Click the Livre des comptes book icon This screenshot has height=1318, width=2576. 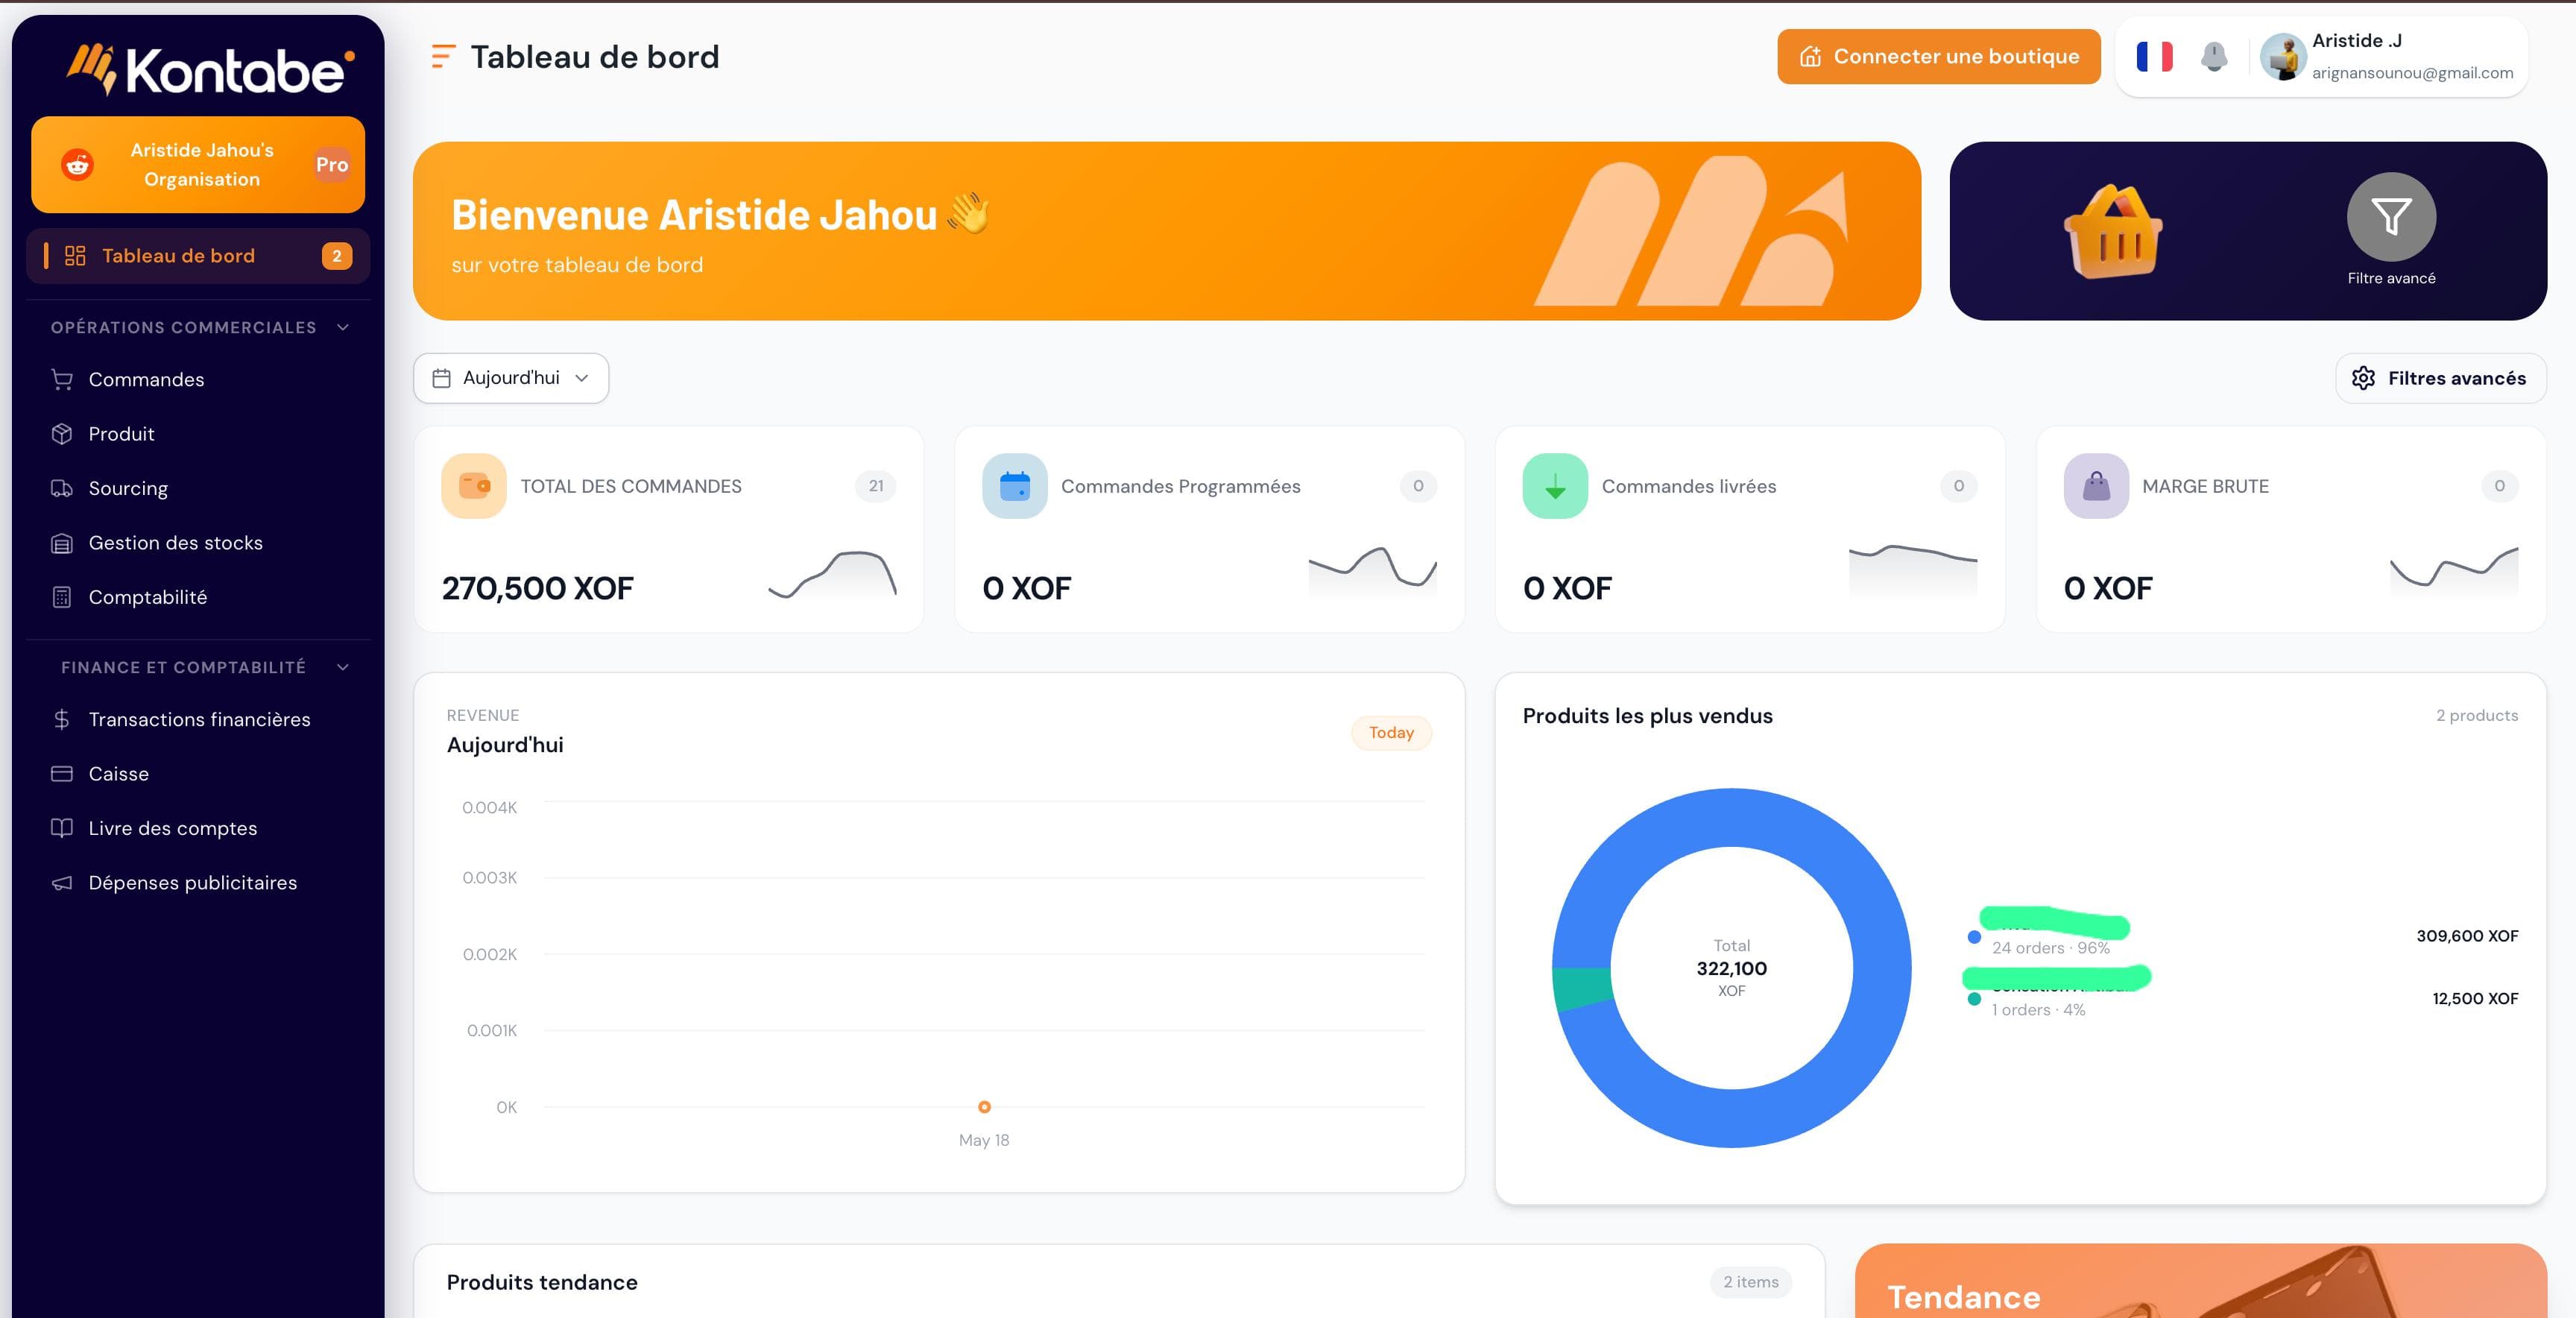tap(62, 828)
